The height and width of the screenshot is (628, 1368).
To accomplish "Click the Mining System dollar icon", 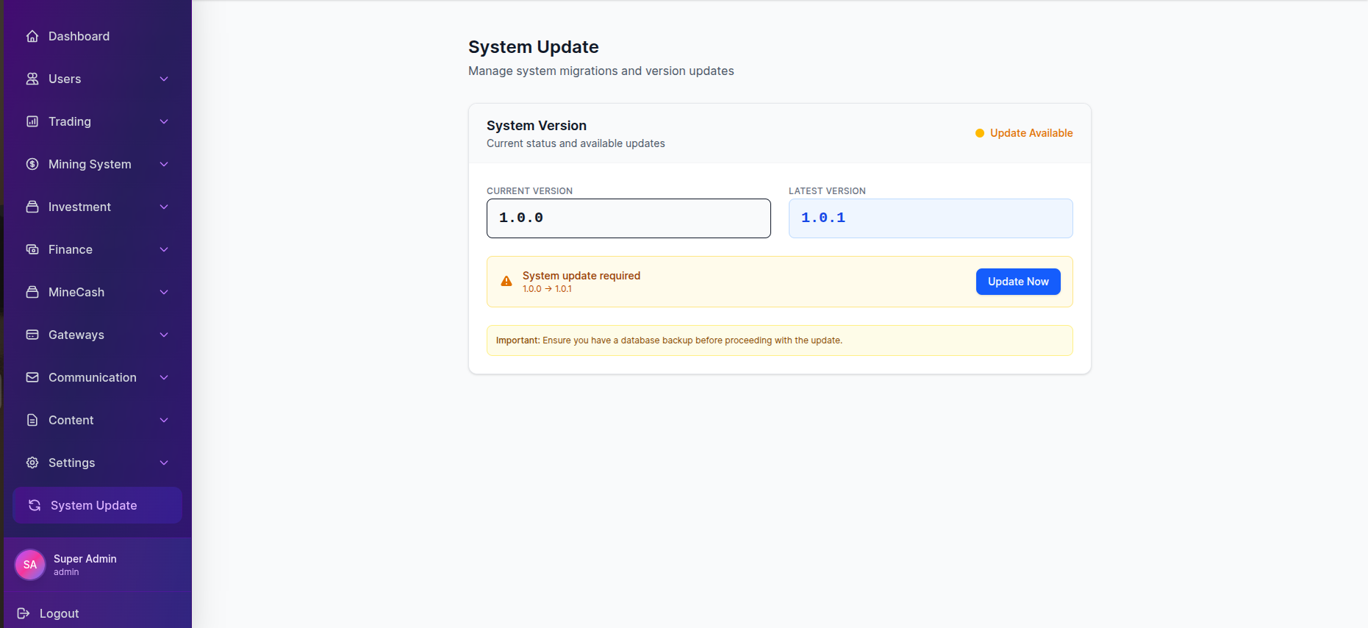I will coord(32,164).
